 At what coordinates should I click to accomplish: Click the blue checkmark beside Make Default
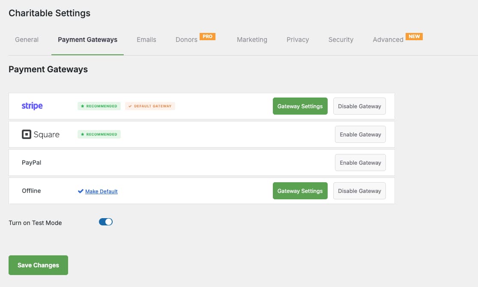[81, 191]
